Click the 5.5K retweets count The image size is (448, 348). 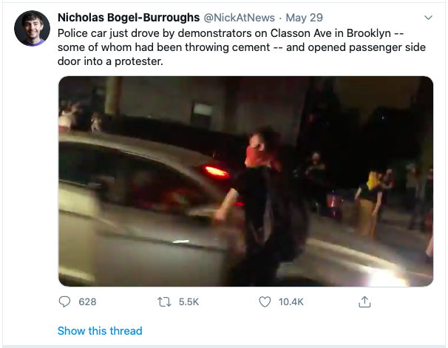point(189,301)
